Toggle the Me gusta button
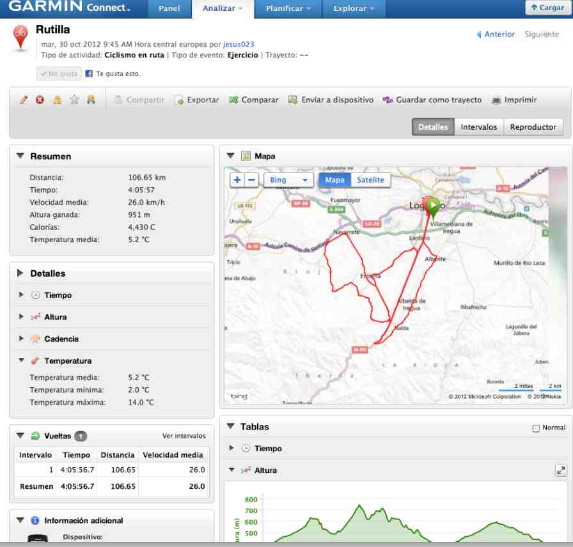The height and width of the screenshot is (547, 573). click(x=59, y=73)
